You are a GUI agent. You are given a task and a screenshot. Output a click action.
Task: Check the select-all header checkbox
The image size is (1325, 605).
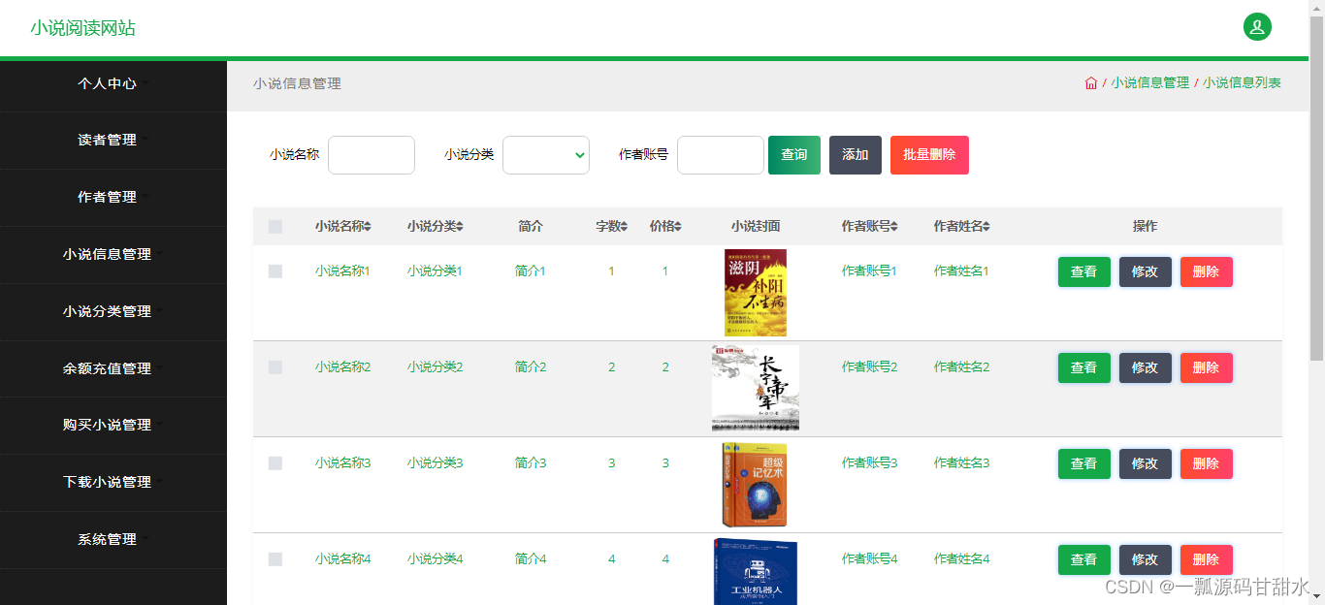[x=275, y=226]
